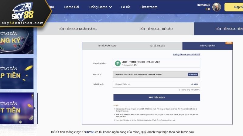Click the USDT Tether coin icon
This screenshot has height=136, width=243.
(x=118, y=63)
